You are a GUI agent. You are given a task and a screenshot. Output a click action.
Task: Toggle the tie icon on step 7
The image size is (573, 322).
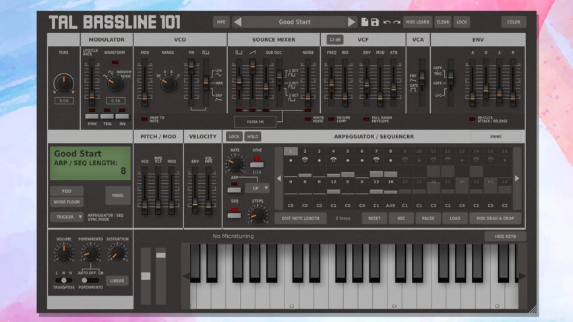(376, 160)
